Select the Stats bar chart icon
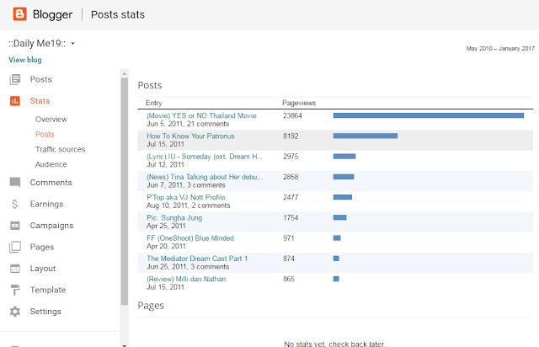This screenshot has height=347, width=539. (x=15, y=101)
